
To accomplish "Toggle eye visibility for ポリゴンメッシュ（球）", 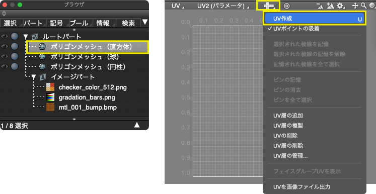I will (x=5, y=56).
